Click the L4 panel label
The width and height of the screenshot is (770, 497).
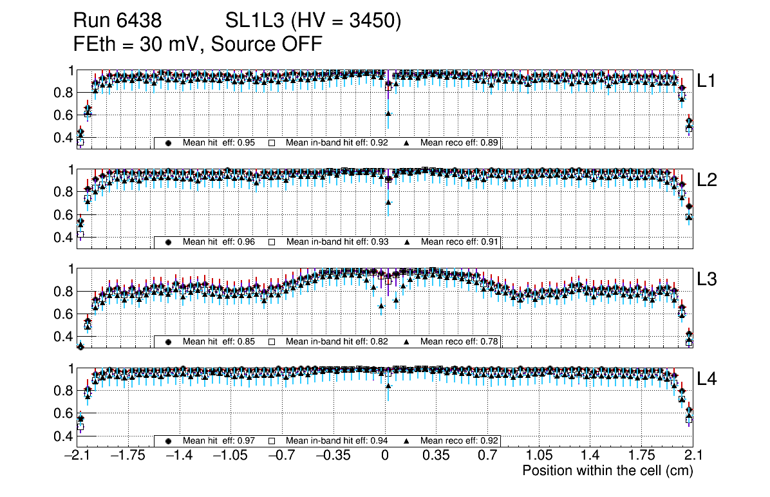[707, 379]
